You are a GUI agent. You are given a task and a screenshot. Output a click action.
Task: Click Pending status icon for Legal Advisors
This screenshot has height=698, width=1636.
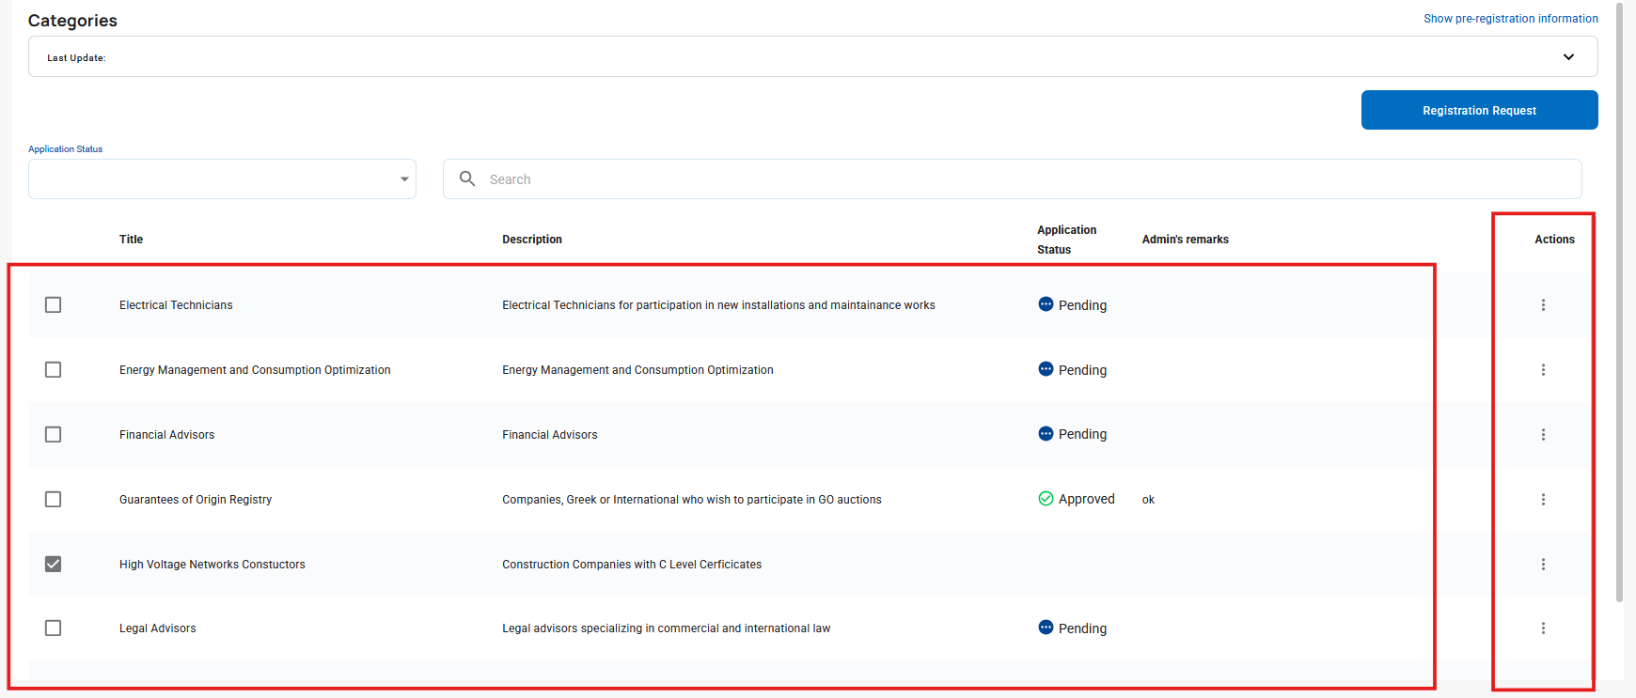pyautogui.click(x=1046, y=628)
